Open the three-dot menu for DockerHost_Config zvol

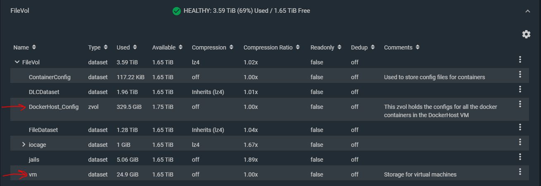click(x=520, y=104)
